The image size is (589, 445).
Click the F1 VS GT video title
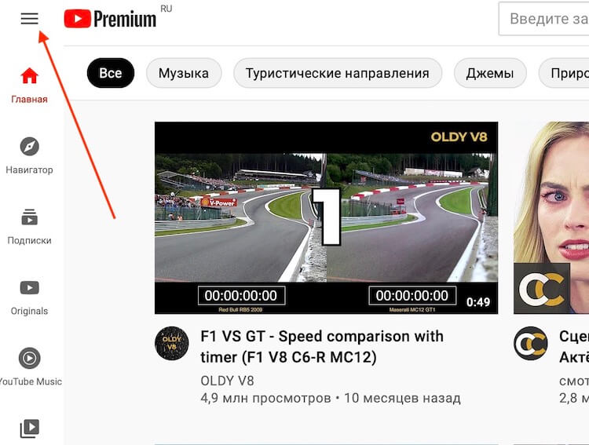point(322,347)
